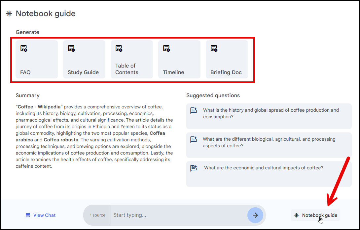Generate a Briefing Doc

pos(227,59)
